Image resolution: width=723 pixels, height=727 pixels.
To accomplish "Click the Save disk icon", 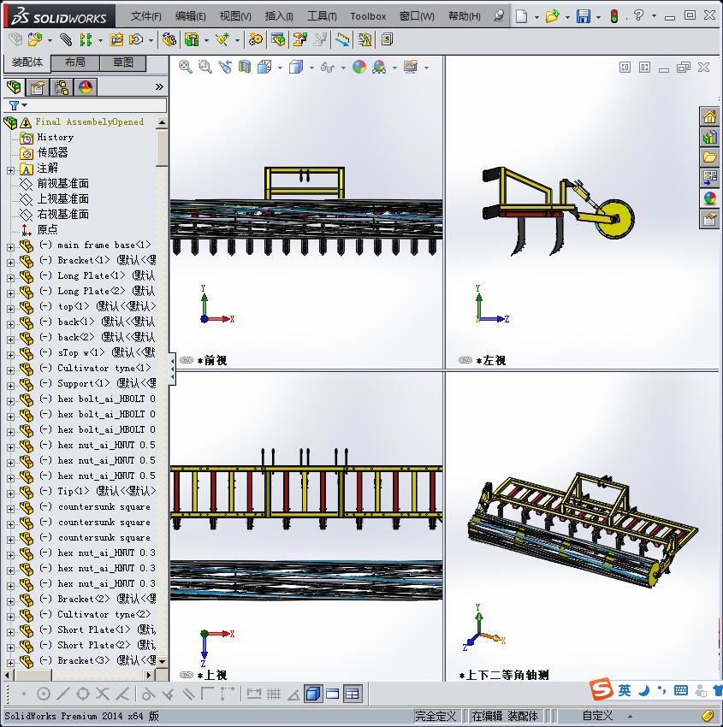I will click(584, 16).
